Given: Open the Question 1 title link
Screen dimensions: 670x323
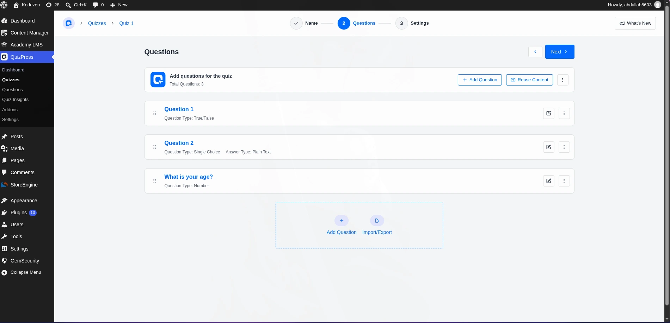Looking at the screenshot, I should (x=179, y=109).
